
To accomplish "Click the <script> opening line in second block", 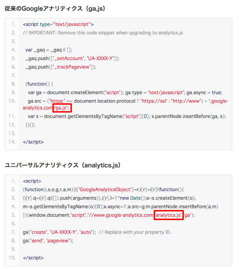I will (32, 181).
